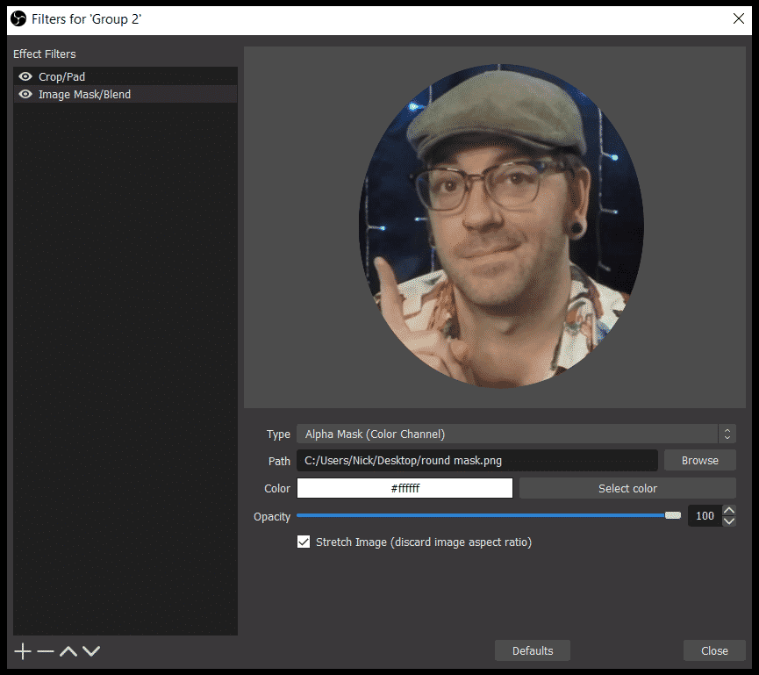Reset filter settings with Defaults button
The height and width of the screenshot is (675, 759).
[533, 650]
